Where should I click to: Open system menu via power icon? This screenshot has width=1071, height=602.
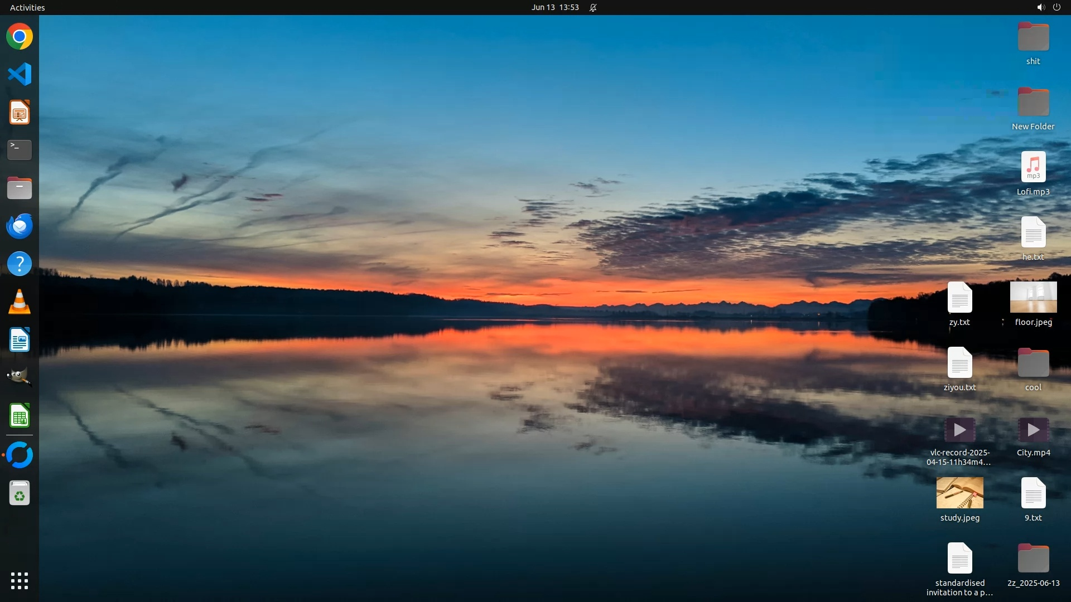click(x=1056, y=7)
